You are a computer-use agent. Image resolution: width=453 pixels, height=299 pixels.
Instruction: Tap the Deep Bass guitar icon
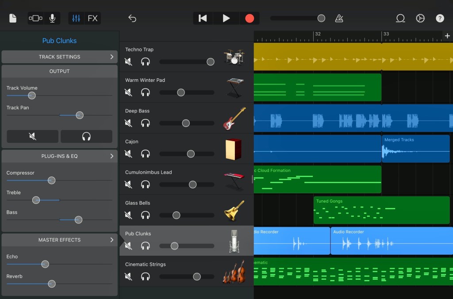234,119
